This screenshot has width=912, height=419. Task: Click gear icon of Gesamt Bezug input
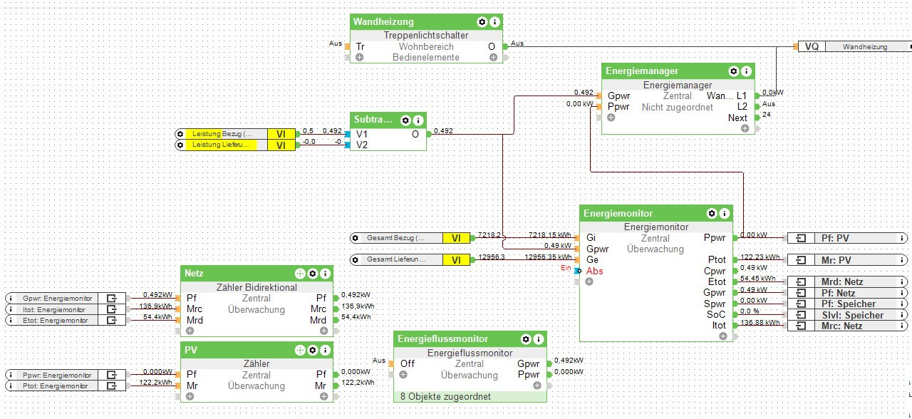(355, 238)
